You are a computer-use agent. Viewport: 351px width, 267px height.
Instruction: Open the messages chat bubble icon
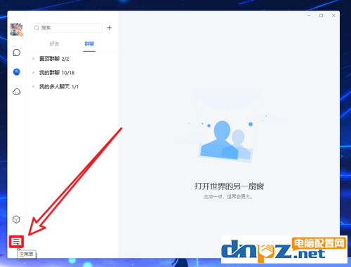tap(16, 53)
